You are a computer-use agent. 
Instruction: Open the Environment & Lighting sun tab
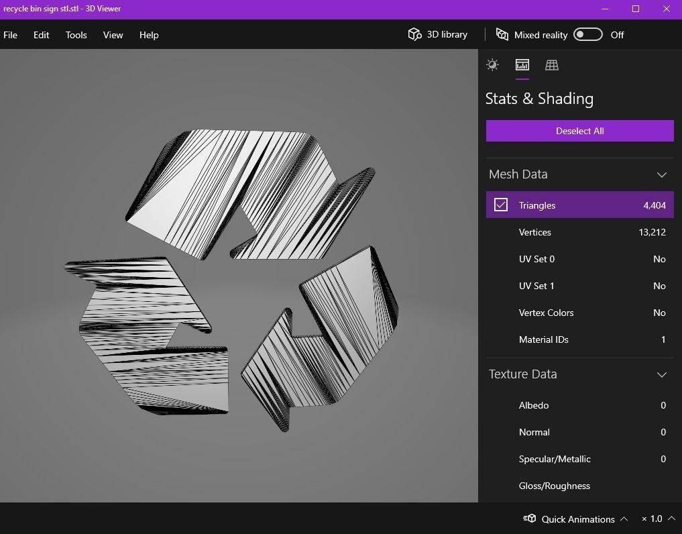click(x=492, y=65)
